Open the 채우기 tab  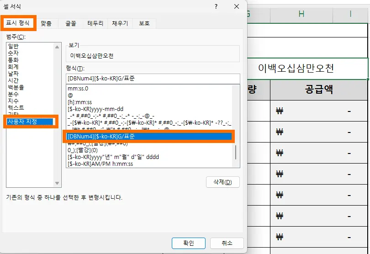coord(120,23)
